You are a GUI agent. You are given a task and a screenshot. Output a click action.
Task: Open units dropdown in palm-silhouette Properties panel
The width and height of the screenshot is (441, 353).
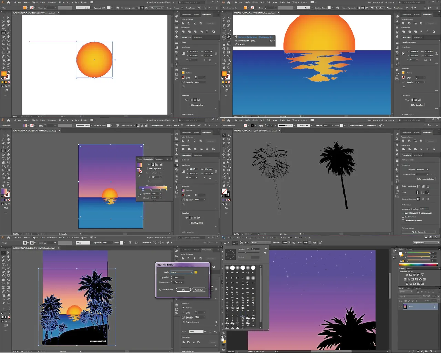point(422,169)
